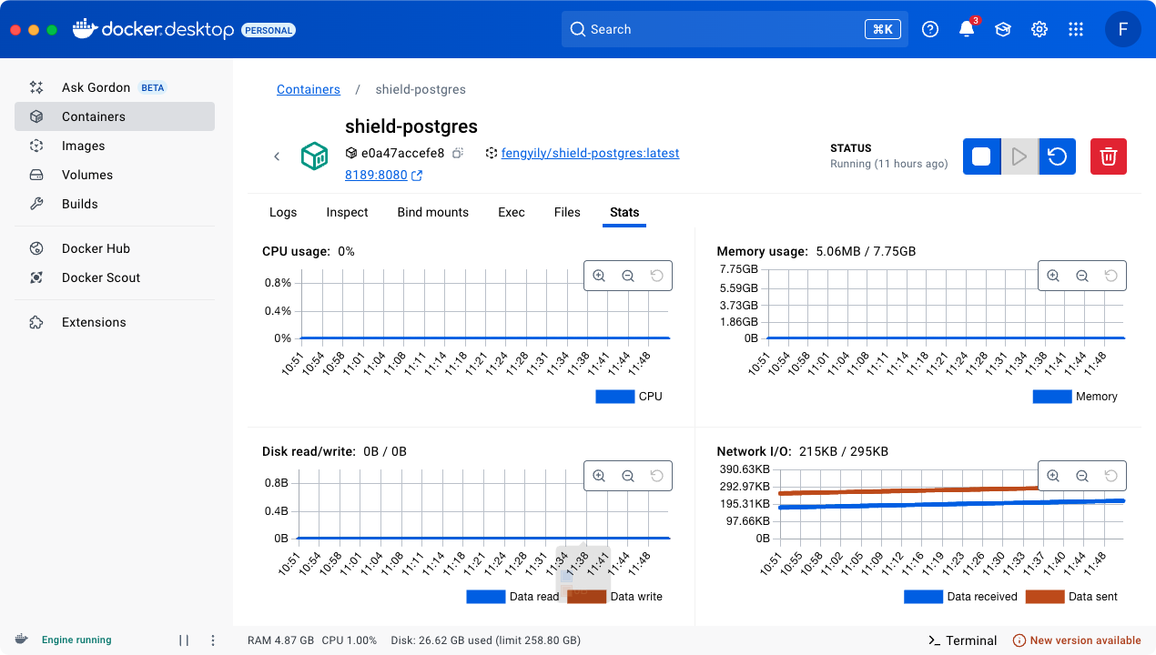The width and height of the screenshot is (1156, 655).
Task: Toggle the Data received legend swatch
Action: [x=923, y=597]
